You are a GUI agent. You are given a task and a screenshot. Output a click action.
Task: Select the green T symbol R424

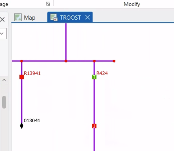[94, 77]
